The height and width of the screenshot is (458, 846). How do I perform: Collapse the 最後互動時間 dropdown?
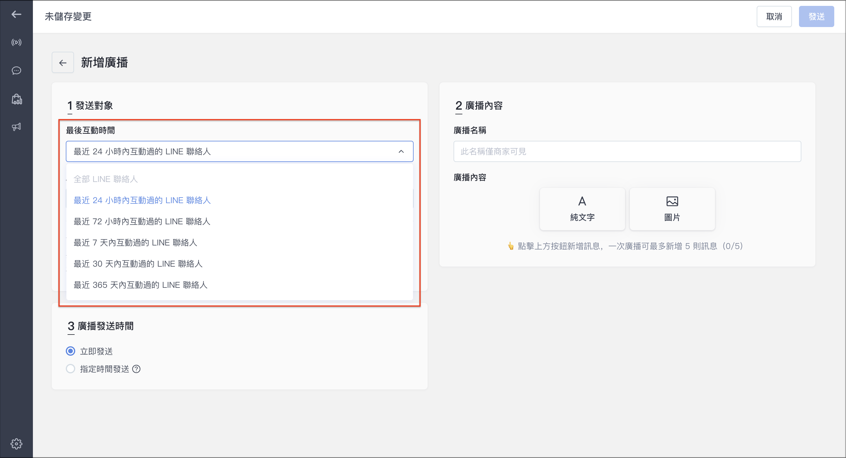point(239,151)
